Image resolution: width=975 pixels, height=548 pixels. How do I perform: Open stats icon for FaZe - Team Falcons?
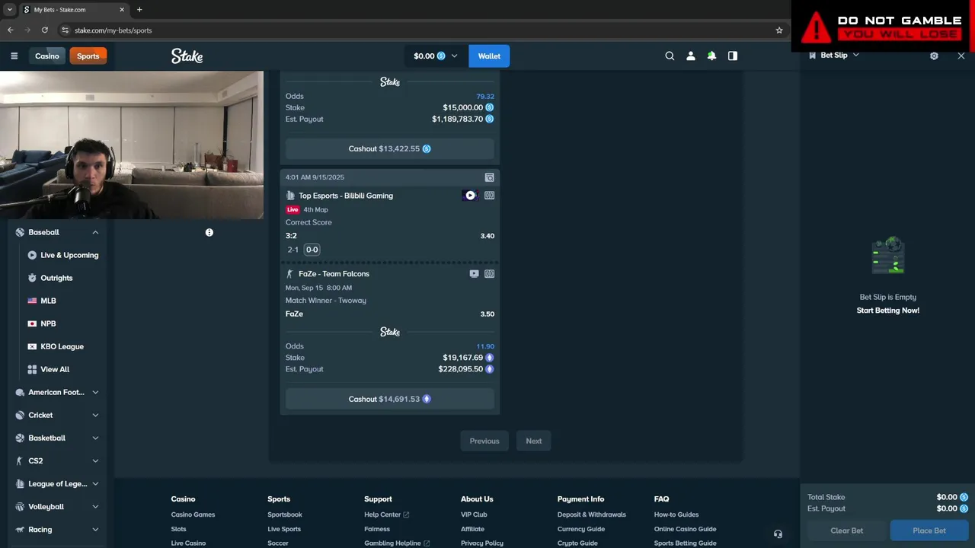pyautogui.click(x=490, y=274)
